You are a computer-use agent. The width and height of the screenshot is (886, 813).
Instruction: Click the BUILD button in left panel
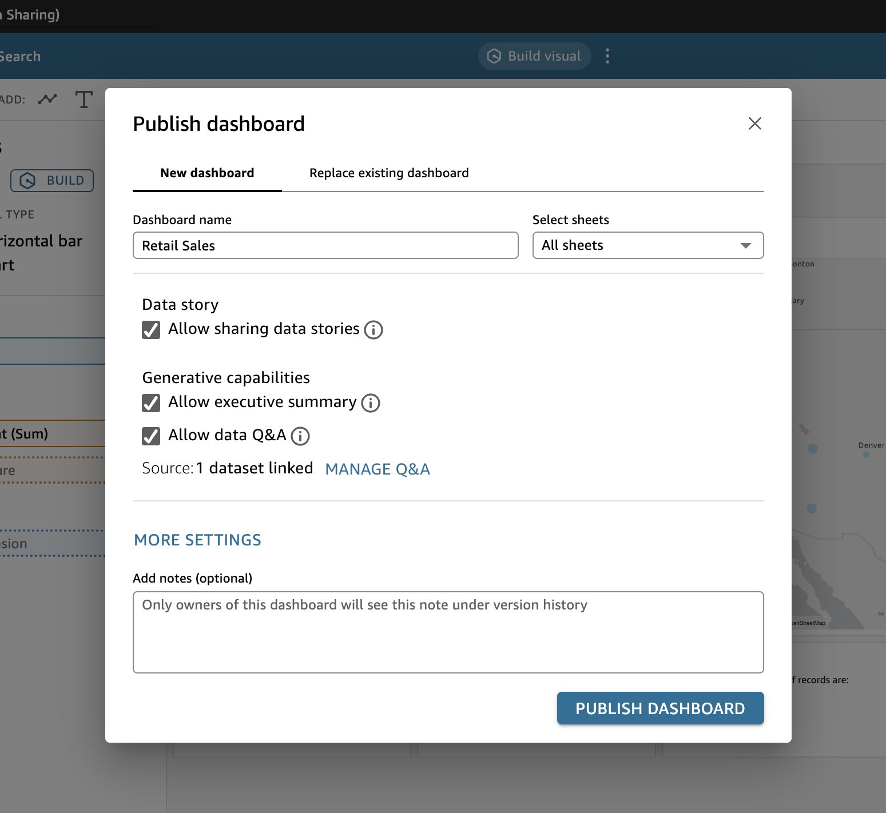pyautogui.click(x=52, y=181)
